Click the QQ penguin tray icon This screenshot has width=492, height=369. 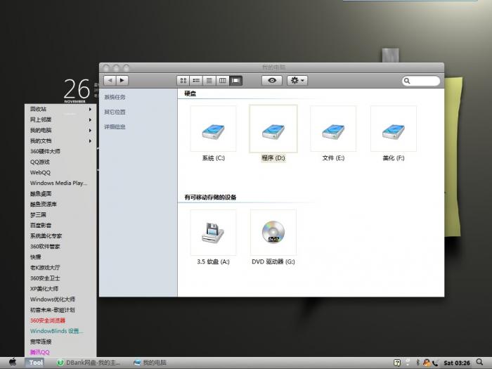tap(427, 363)
